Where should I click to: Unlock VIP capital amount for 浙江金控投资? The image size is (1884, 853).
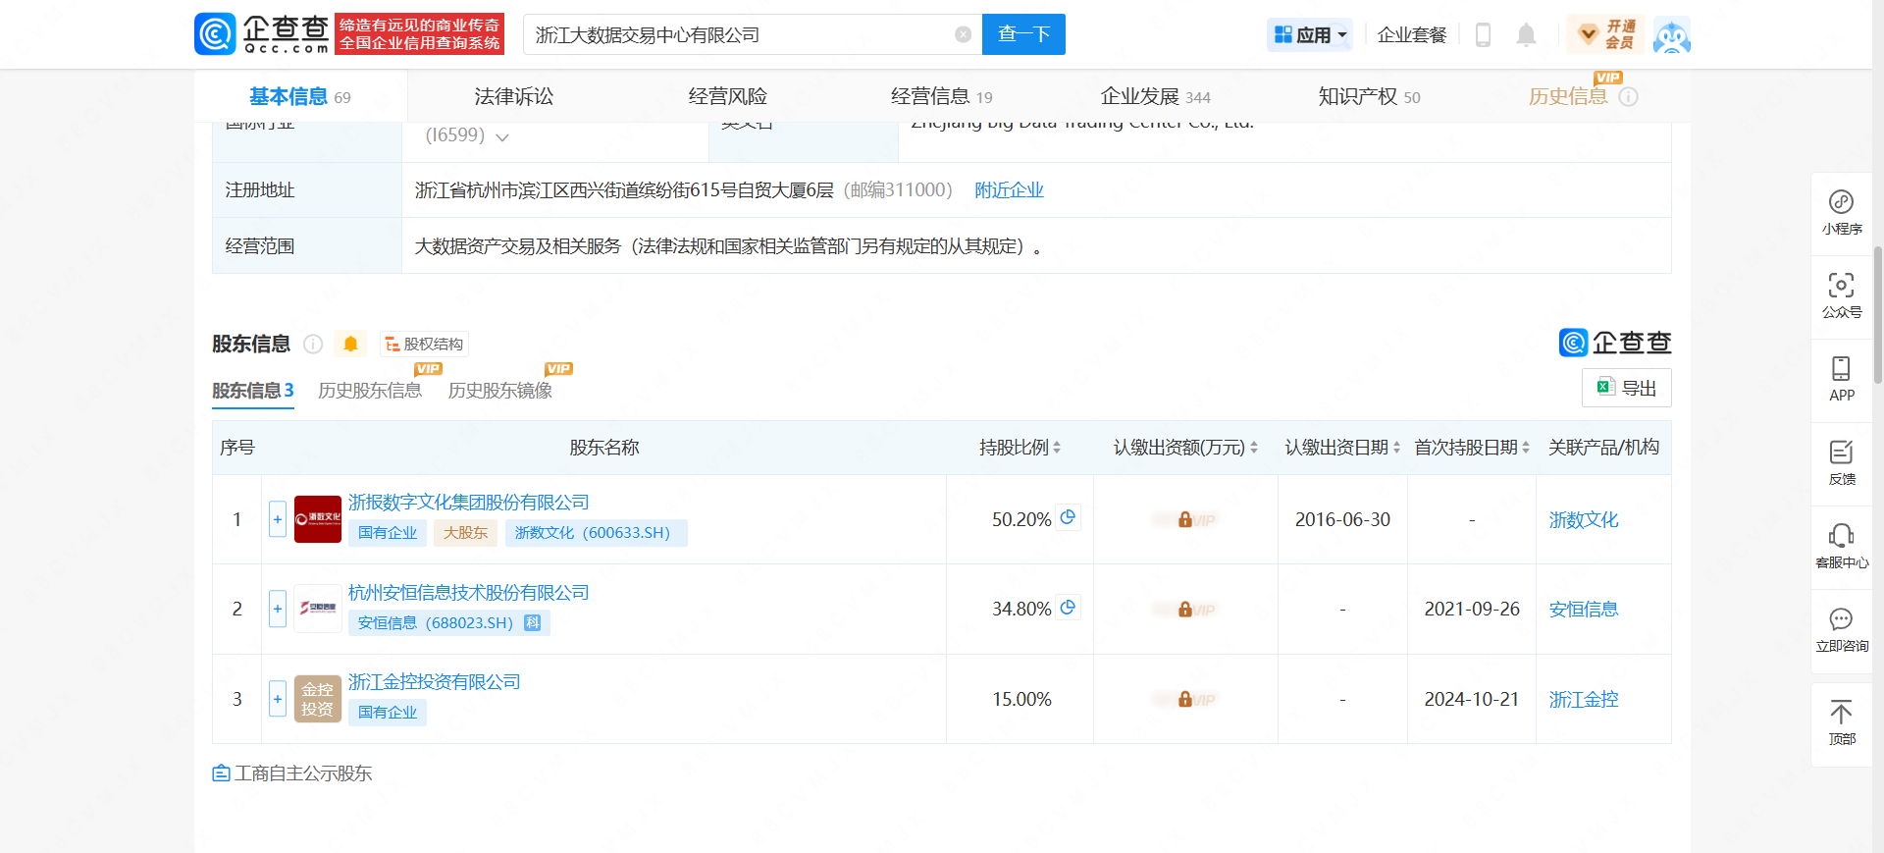(1185, 700)
